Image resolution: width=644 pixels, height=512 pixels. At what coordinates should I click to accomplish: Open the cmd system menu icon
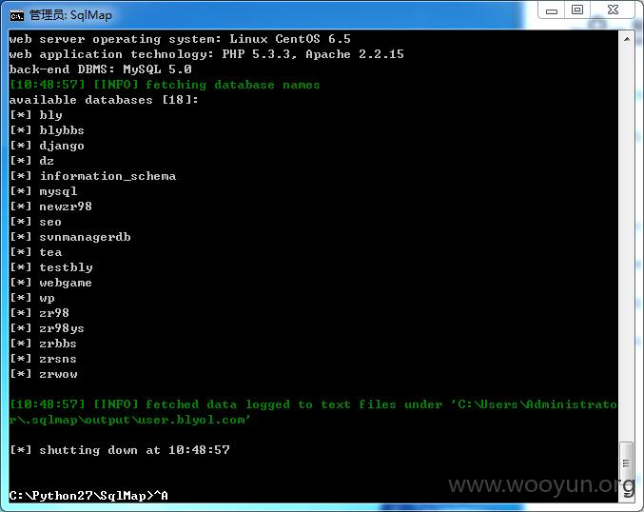tap(17, 16)
